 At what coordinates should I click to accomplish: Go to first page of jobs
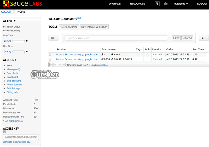(51, 65)
